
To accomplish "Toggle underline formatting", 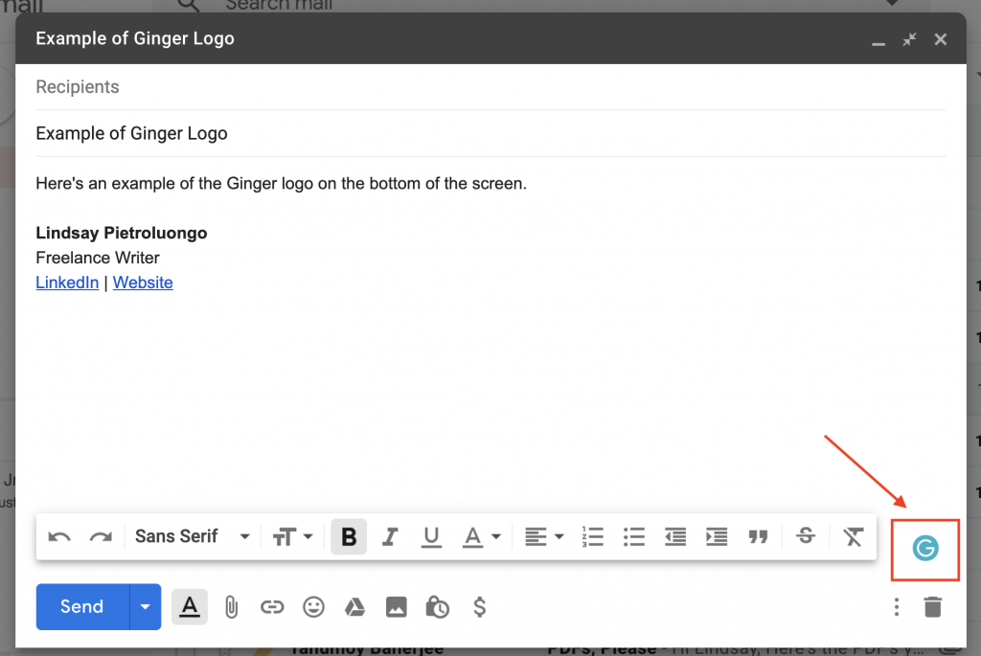I will tap(431, 536).
